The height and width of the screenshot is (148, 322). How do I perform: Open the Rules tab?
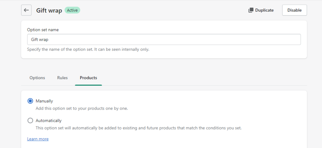click(63, 78)
